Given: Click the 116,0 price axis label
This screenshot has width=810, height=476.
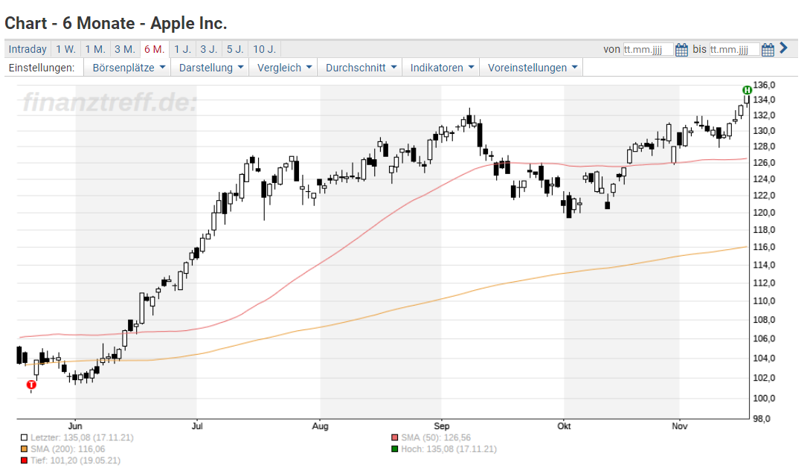Looking at the screenshot, I should (x=764, y=247).
